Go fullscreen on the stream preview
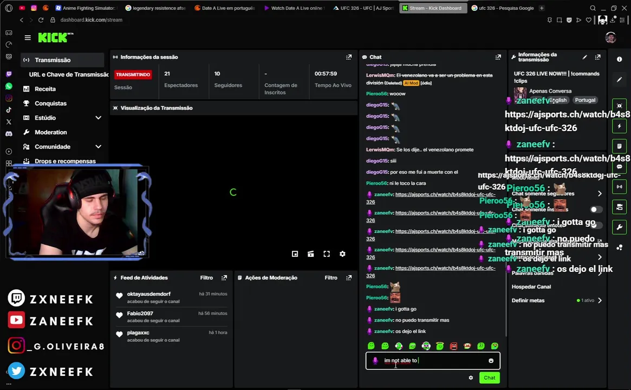 tap(327, 254)
